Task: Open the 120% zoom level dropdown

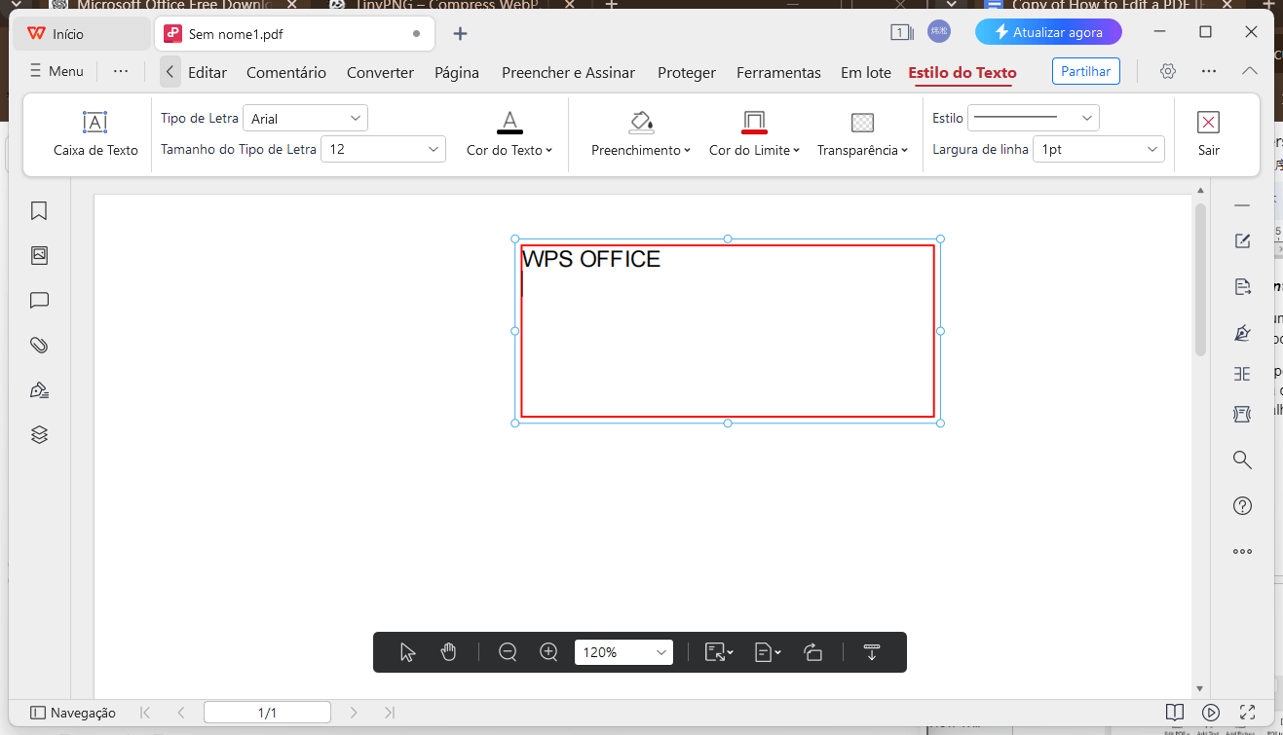Action: tap(623, 652)
